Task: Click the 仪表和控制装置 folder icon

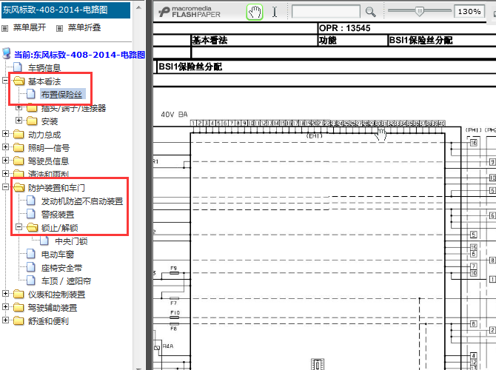Action: pos(19,294)
